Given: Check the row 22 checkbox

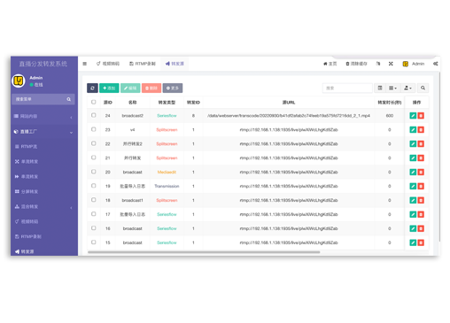Looking at the screenshot, I should click(x=94, y=143).
